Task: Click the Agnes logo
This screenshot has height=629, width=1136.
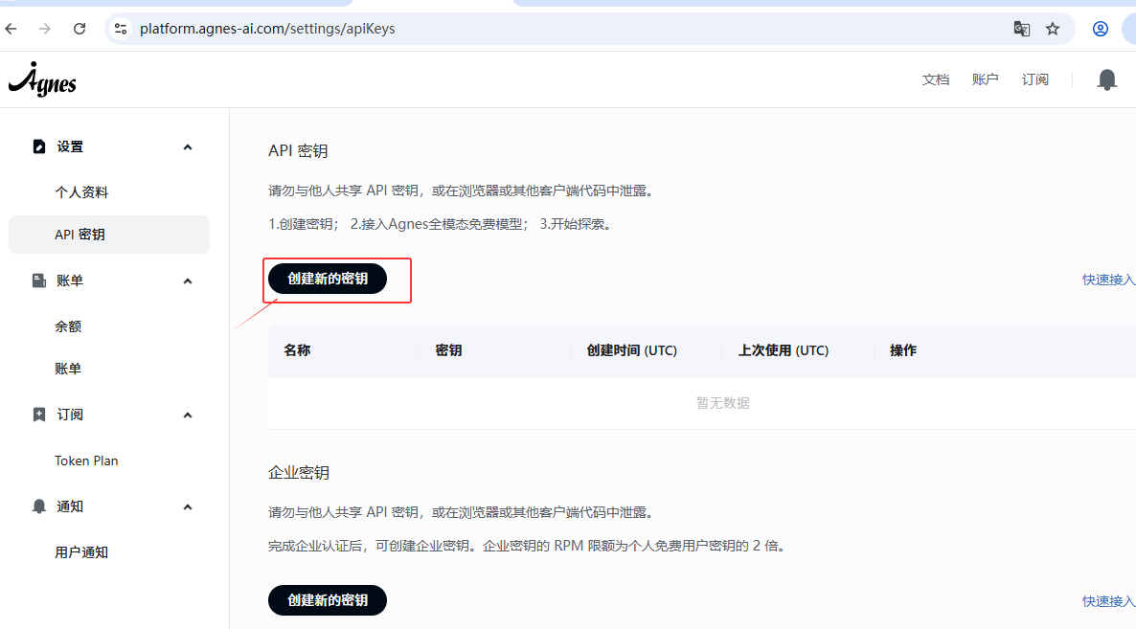Action: pos(43,79)
